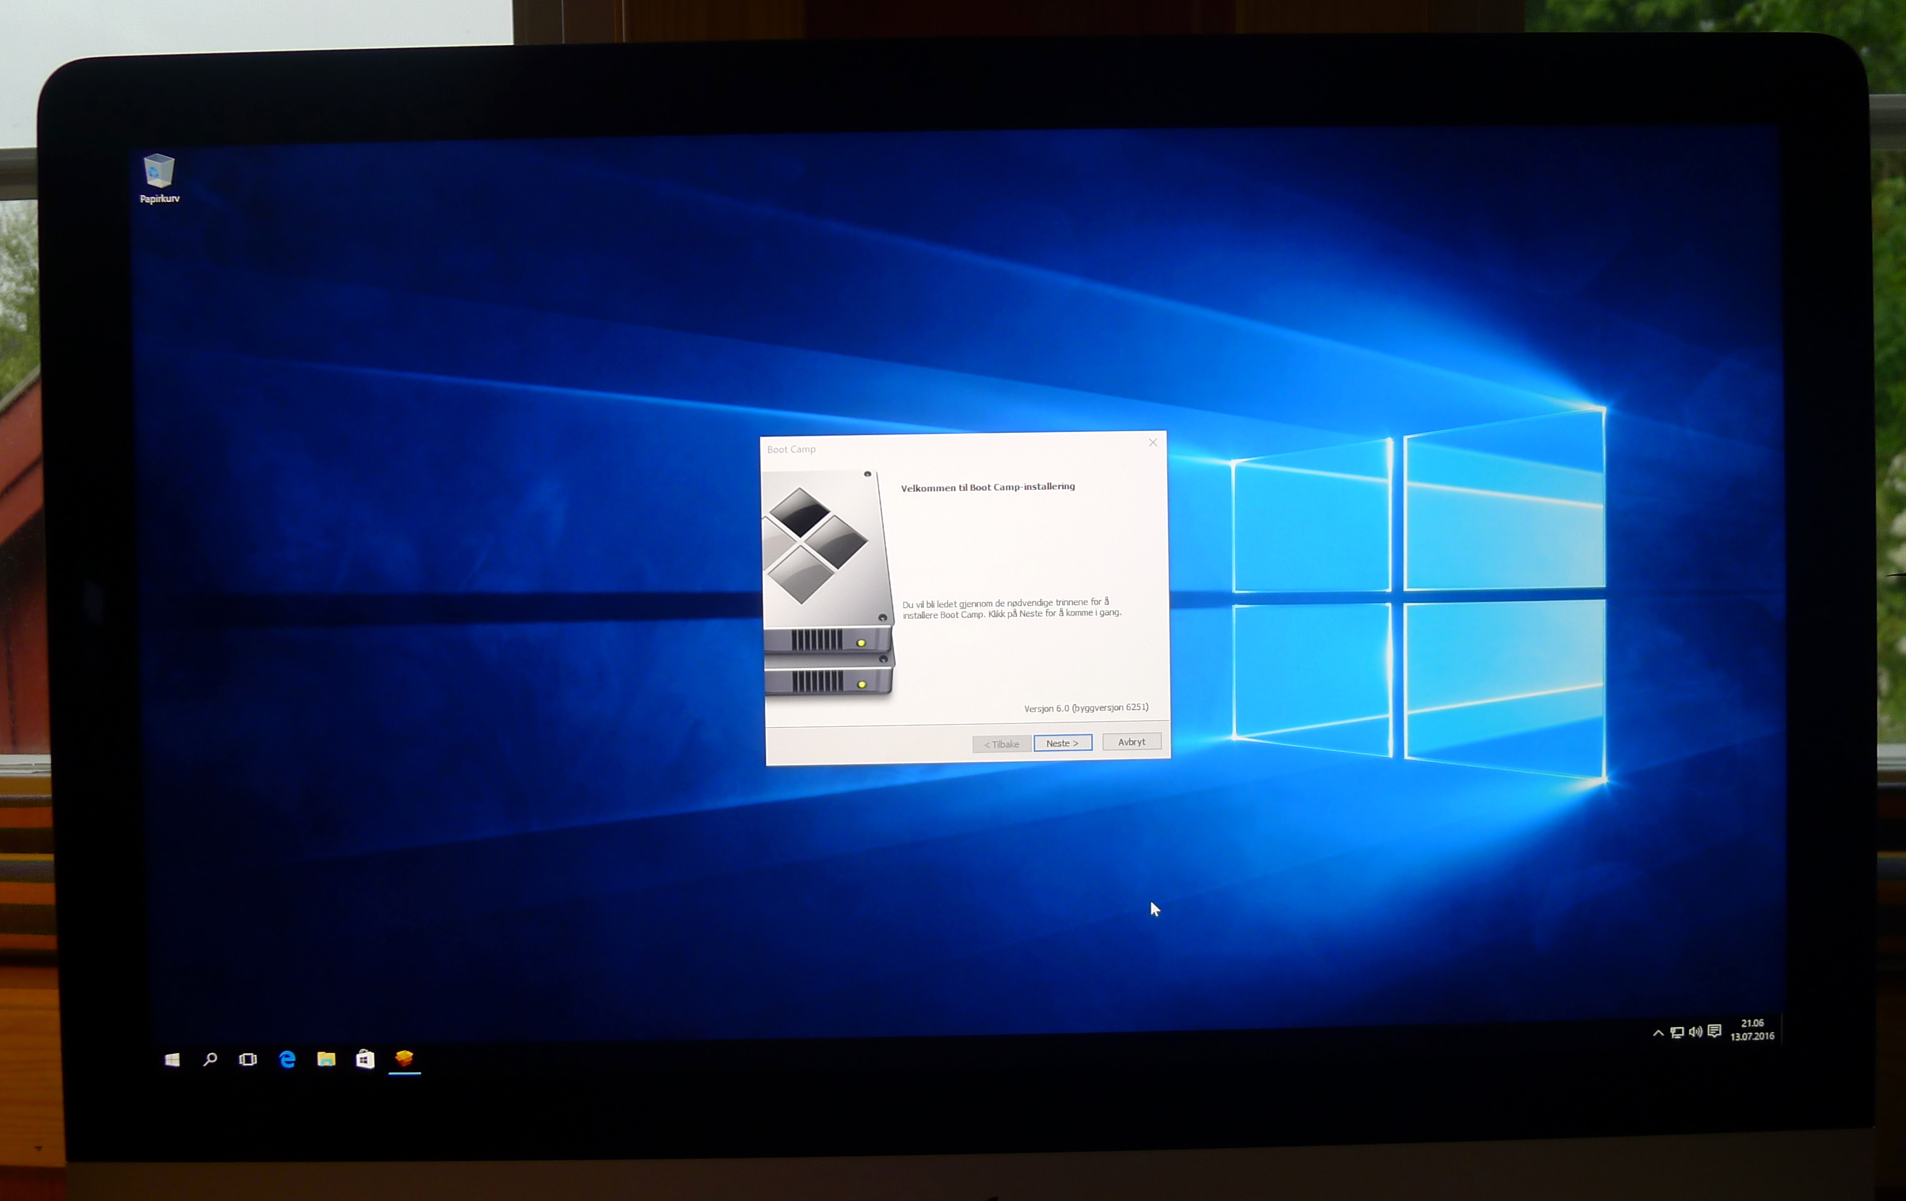Close the Boot Camp dialog

(1153, 442)
